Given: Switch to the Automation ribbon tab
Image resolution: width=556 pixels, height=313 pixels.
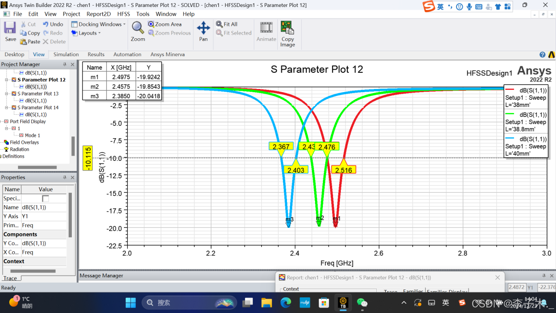Looking at the screenshot, I should (x=127, y=54).
